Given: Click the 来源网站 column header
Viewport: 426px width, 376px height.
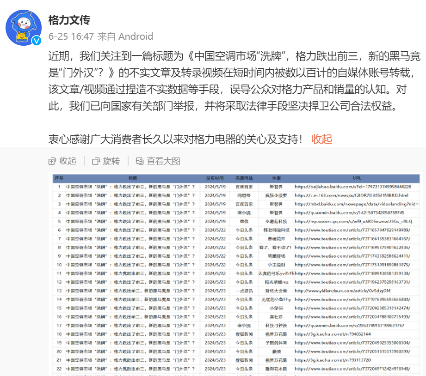Looking at the screenshot, I should 244,178.
